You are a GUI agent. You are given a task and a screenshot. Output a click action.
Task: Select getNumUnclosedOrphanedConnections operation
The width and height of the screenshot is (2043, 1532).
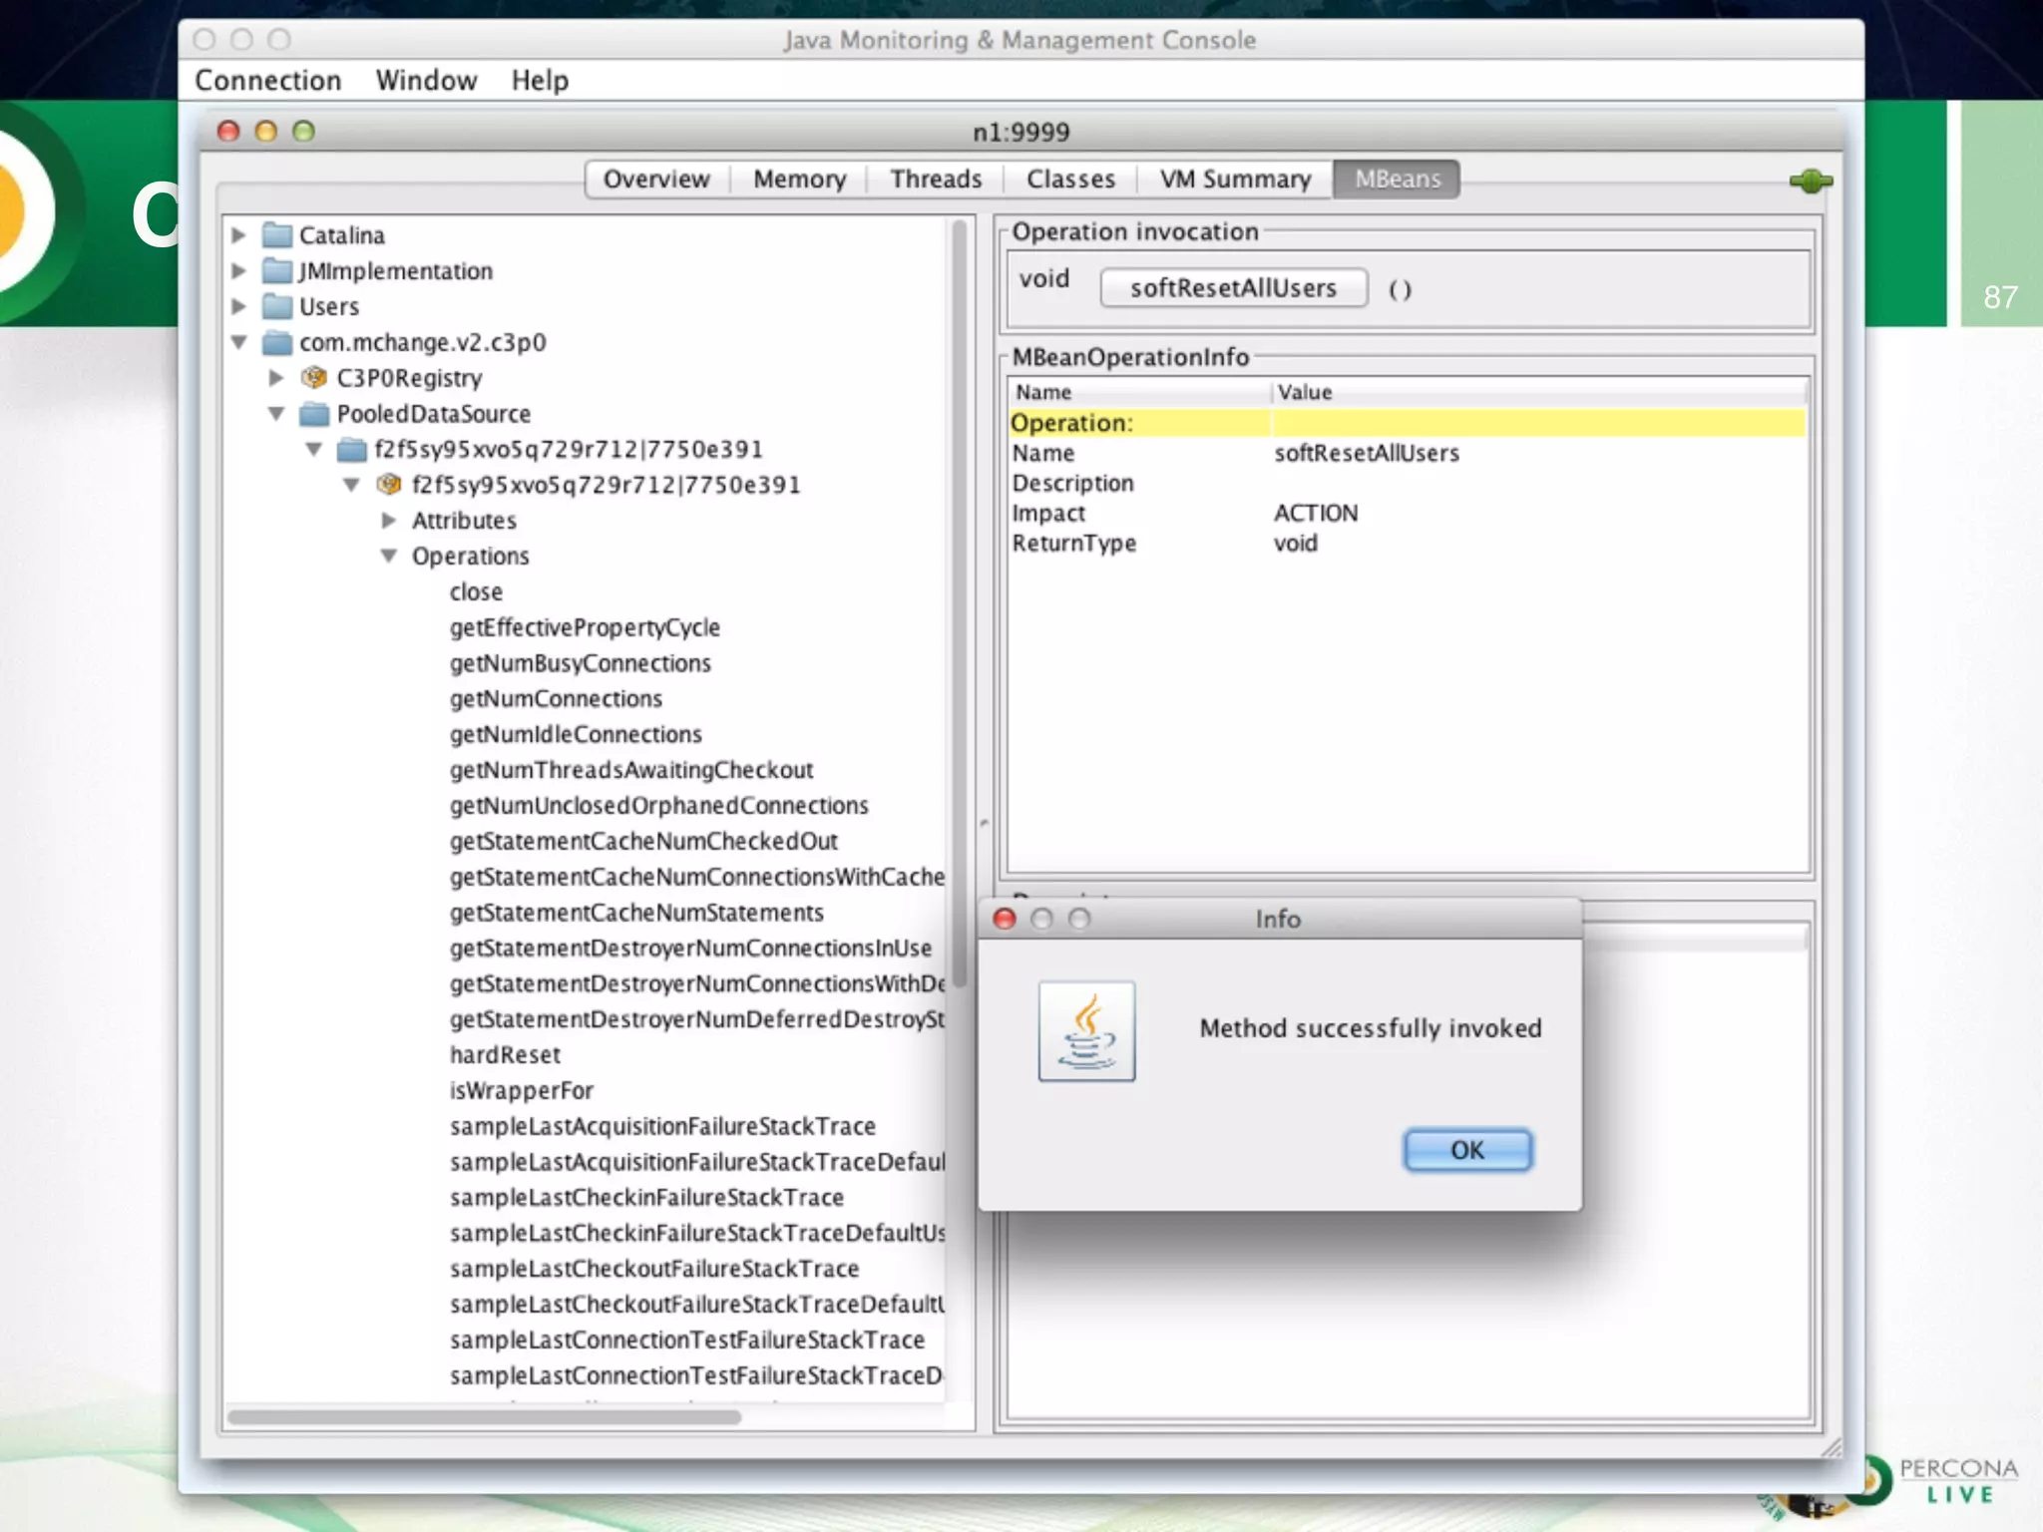(x=658, y=806)
